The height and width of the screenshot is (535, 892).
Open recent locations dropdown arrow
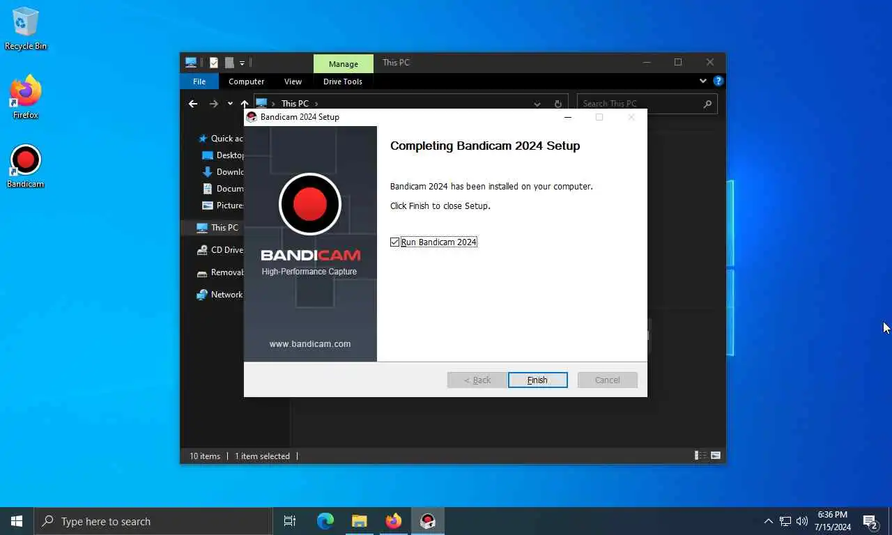click(x=230, y=104)
